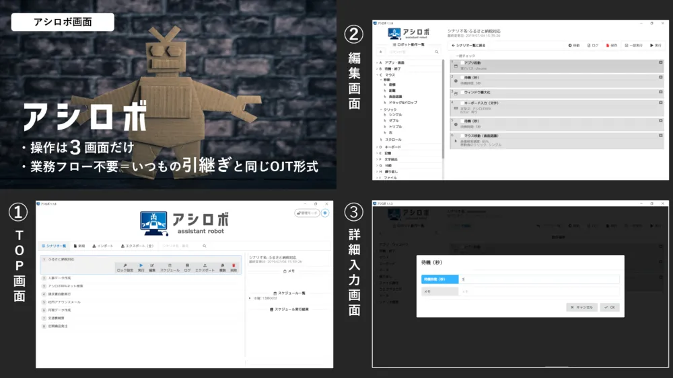The image size is (673, 378).
Task: Click the cursor icon of step 6 マウス移動
Action: [456, 141]
